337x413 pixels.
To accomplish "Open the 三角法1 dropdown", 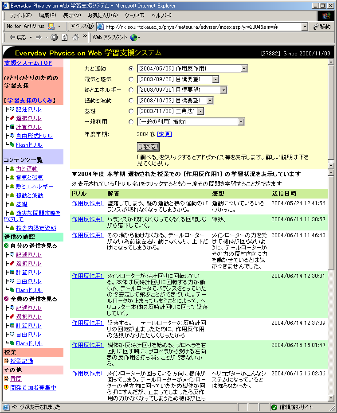I will (x=170, y=111).
